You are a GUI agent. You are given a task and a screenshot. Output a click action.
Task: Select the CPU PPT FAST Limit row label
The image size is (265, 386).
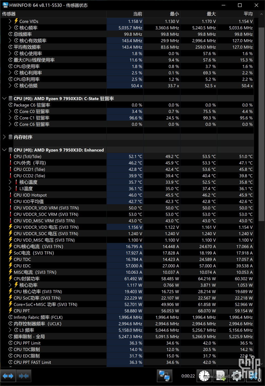click(x=32, y=362)
